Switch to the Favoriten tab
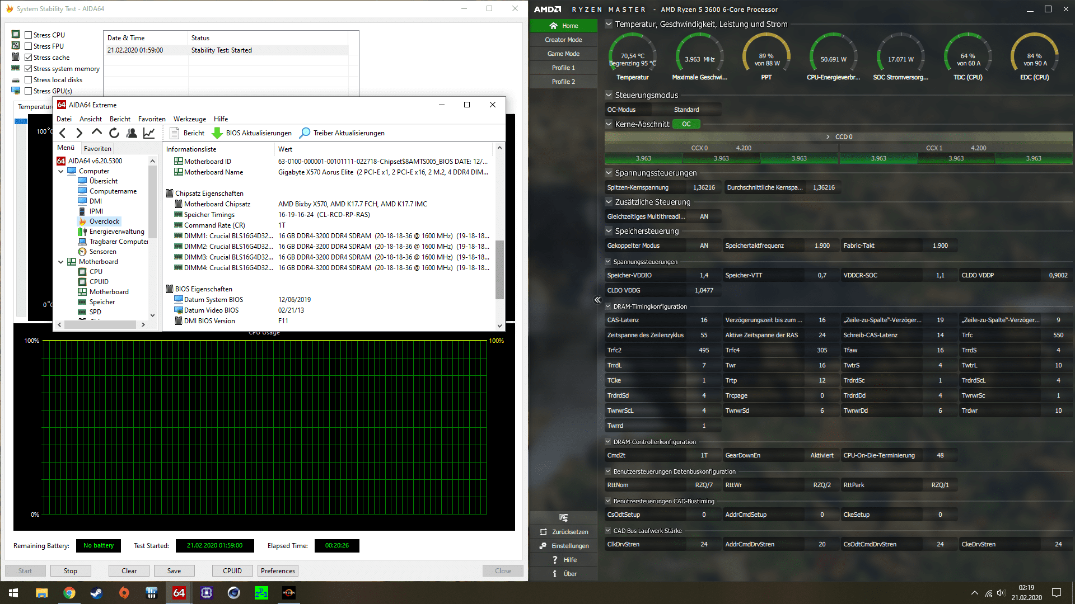 97,148
